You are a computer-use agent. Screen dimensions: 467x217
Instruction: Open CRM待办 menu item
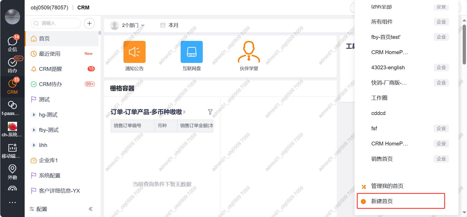point(62,84)
